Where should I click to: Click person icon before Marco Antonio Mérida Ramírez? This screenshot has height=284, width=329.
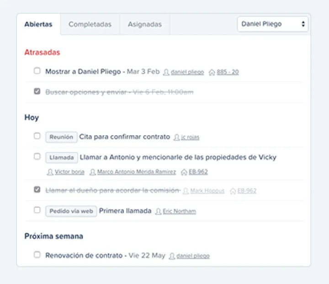pos(93,172)
